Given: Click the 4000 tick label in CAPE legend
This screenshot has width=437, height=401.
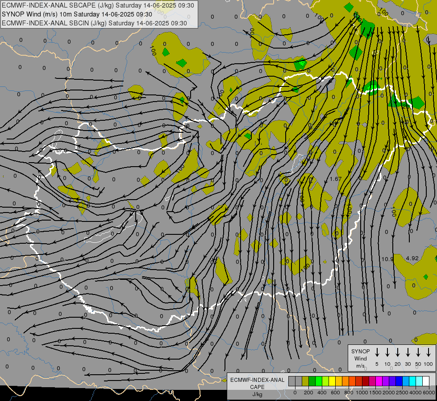Looking at the screenshot, I should (416, 393).
